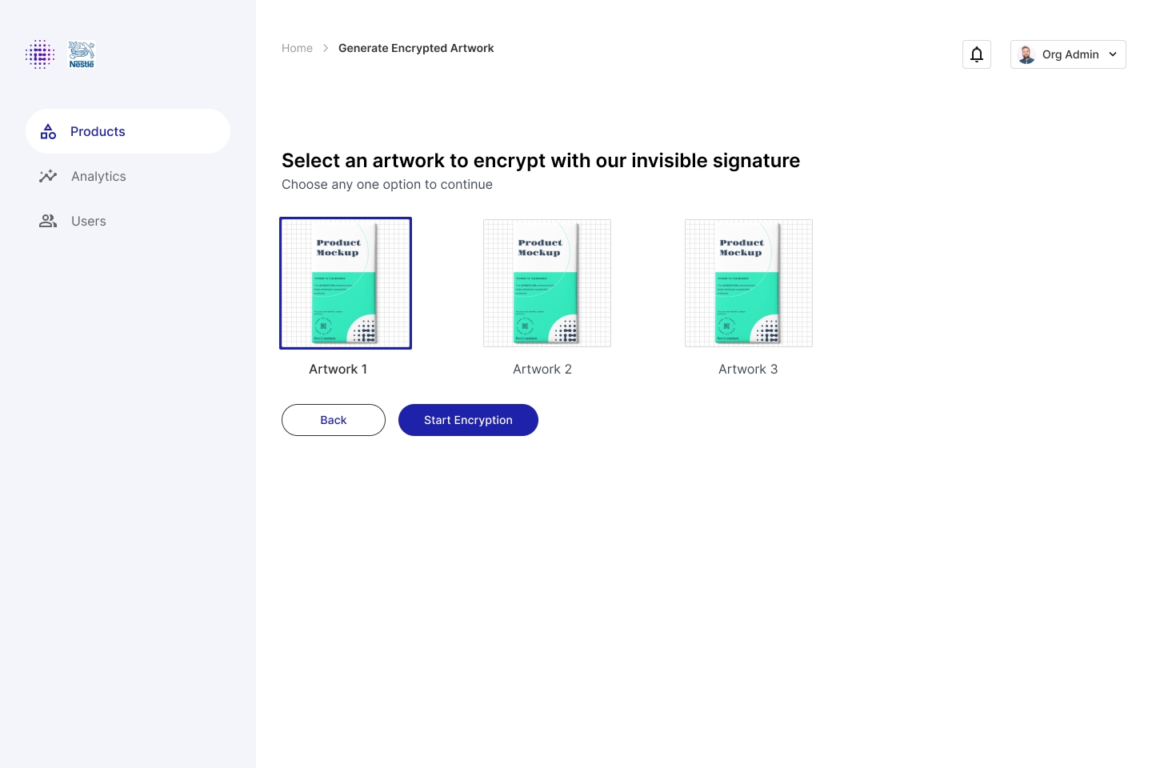Open the Org Admin account menu label
Image resolution: width=1152 pixels, height=768 pixels.
1070,54
